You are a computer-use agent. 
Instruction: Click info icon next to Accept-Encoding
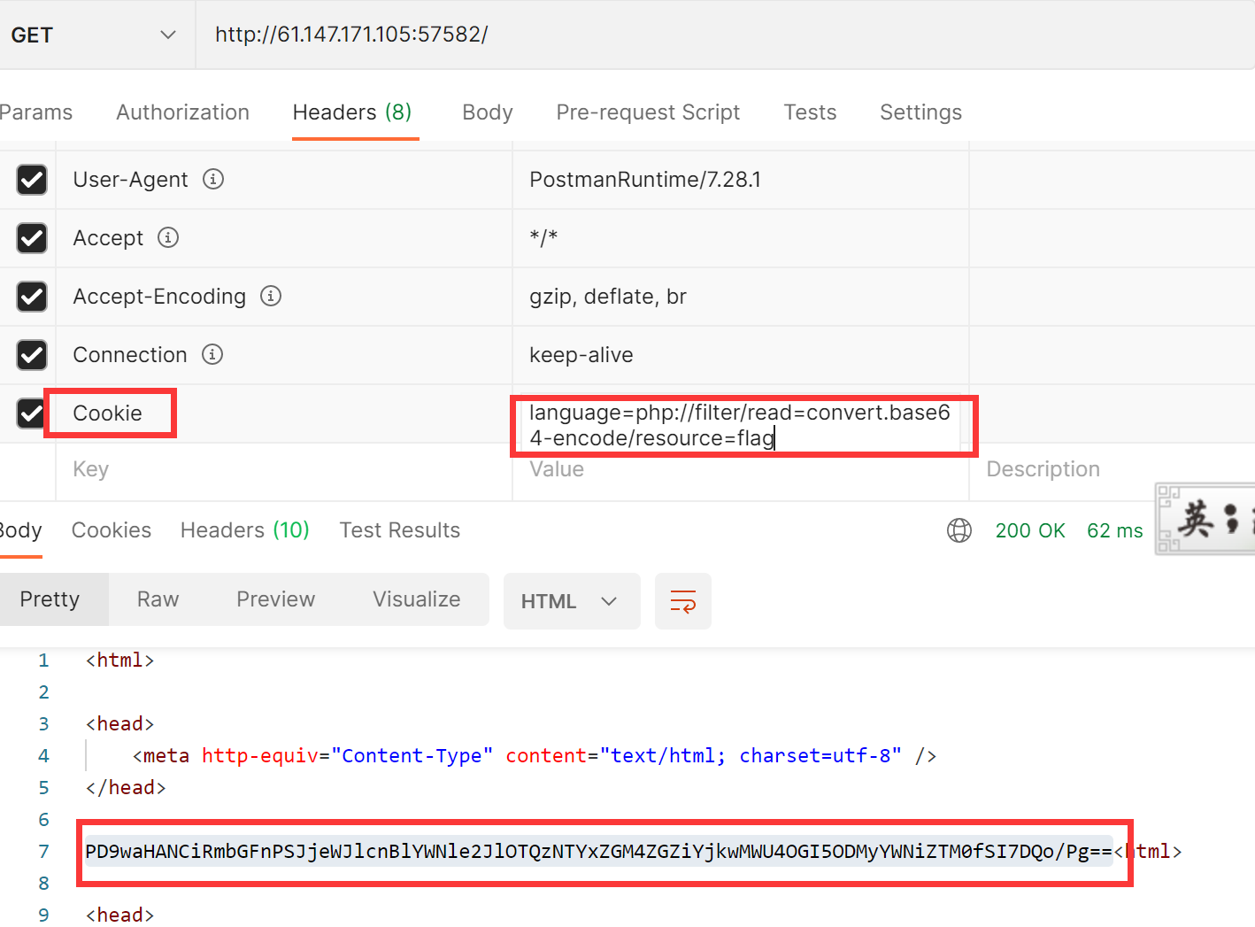(271, 297)
